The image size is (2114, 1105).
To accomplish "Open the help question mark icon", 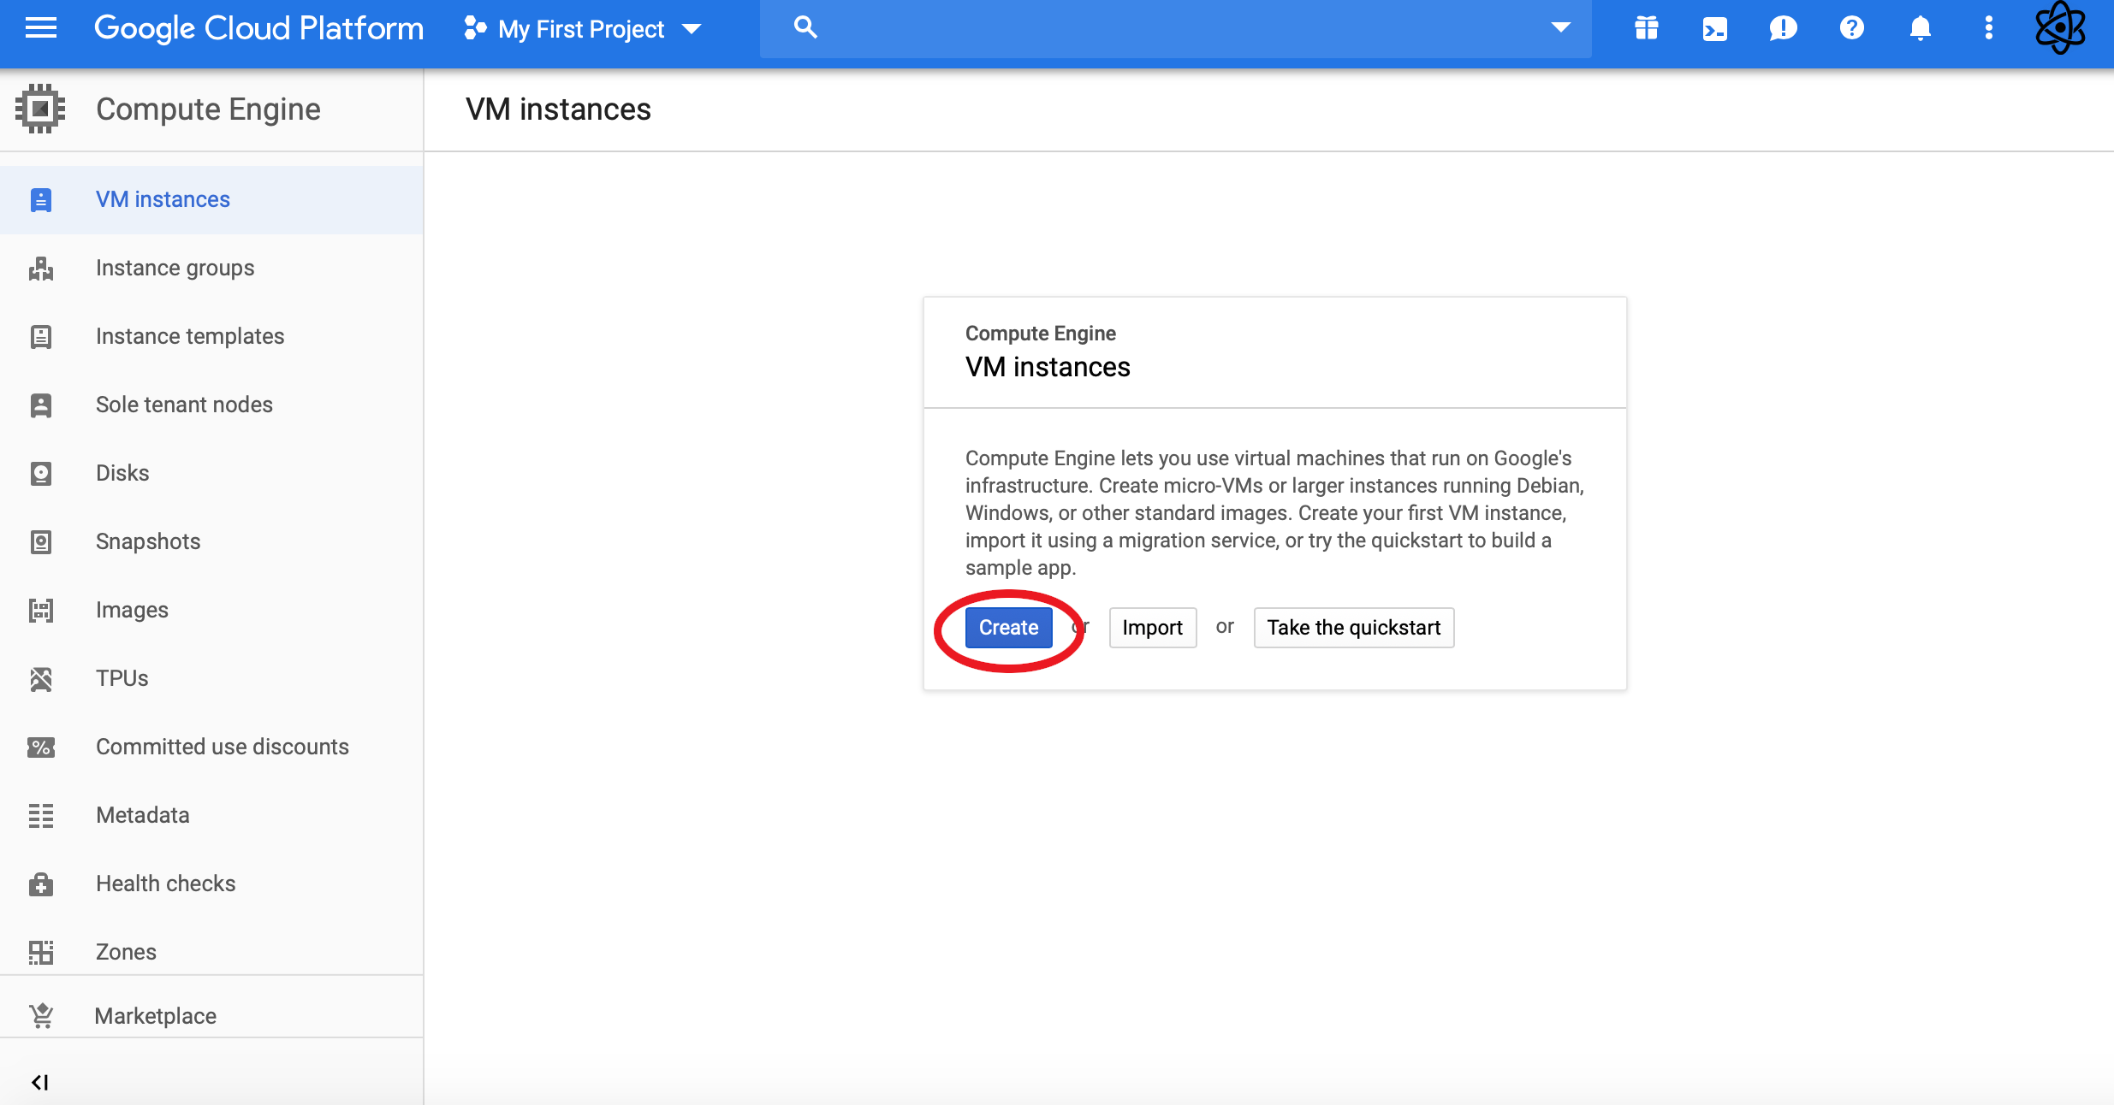I will click(1851, 28).
